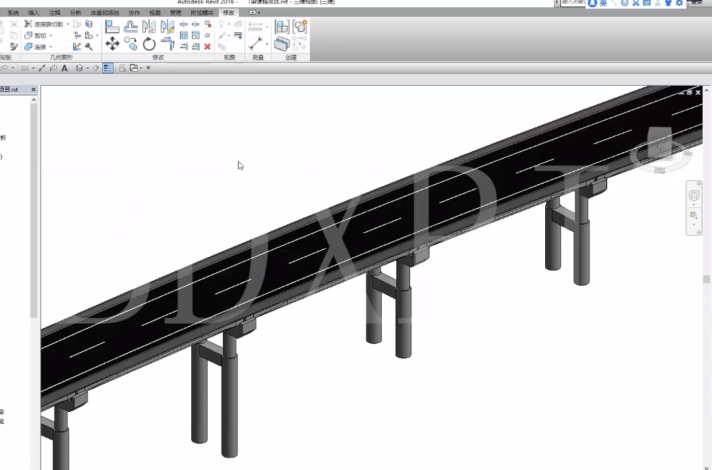712x470 pixels.
Task: Toggle the Unpin tool in Modify panel
Action: (208, 24)
